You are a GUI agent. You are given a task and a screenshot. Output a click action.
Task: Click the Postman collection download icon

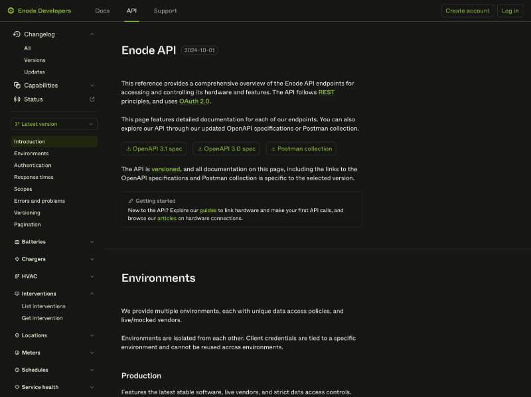coord(273,148)
